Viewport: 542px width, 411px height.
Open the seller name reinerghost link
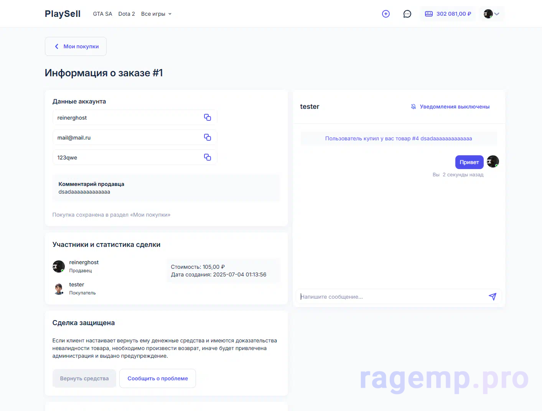84,262
